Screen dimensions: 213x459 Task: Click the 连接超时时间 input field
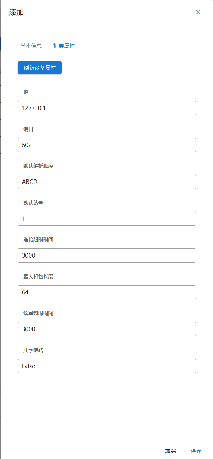pyautogui.click(x=107, y=255)
